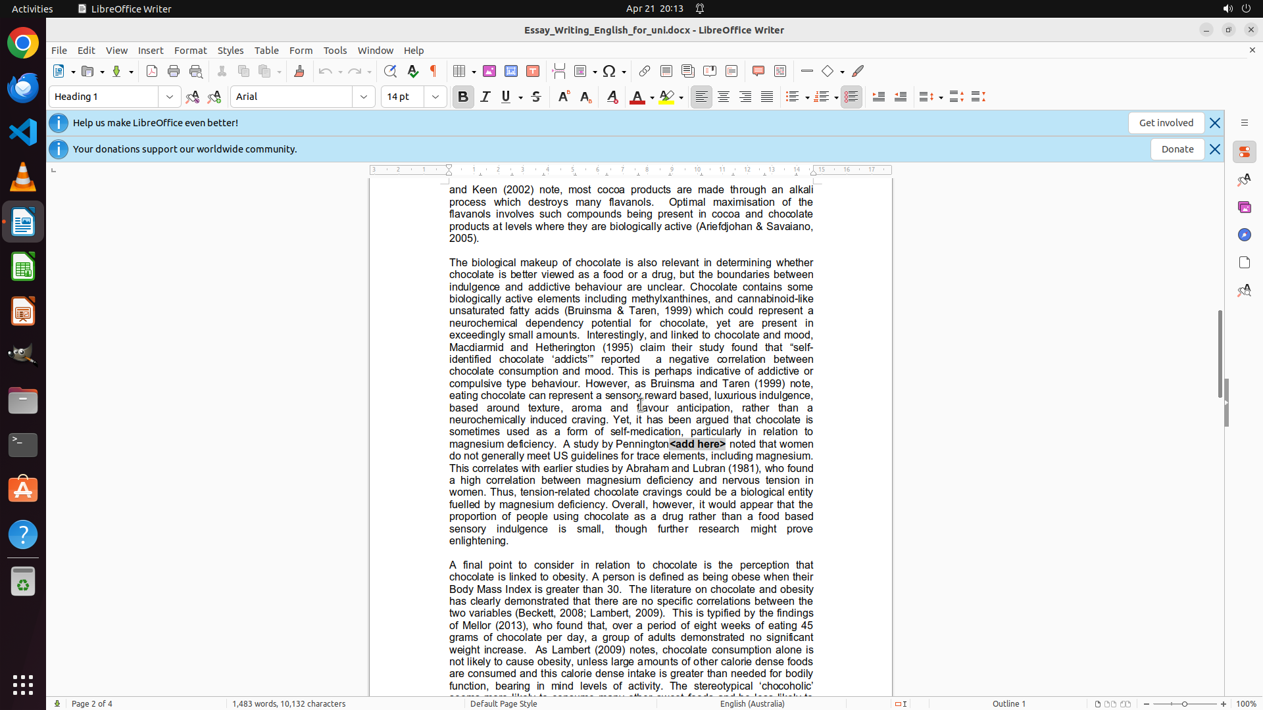1263x710 pixels.
Task: Open the Format menu
Action: [x=190, y=51]
